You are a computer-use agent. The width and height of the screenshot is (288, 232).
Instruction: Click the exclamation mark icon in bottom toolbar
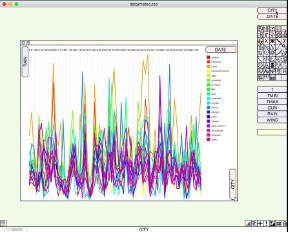[x=266, y=224]
